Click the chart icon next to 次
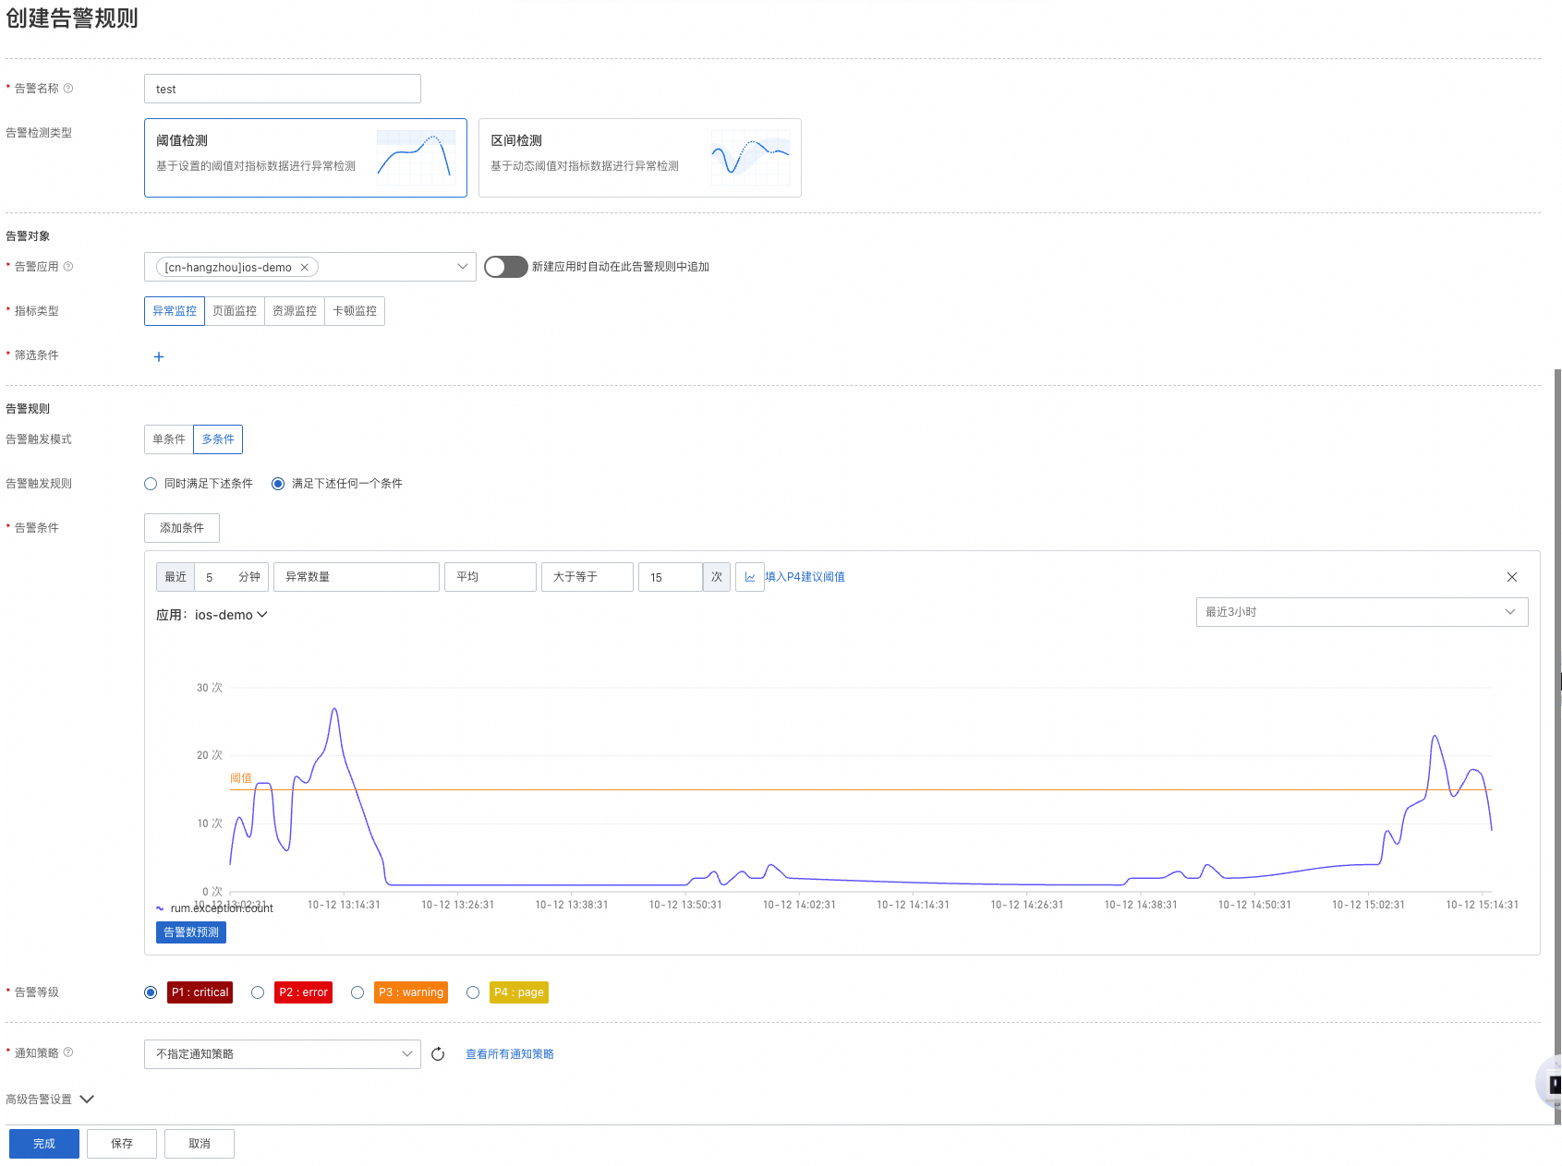Screen dimensions: 1562x1166 click(x=750, y=577)
